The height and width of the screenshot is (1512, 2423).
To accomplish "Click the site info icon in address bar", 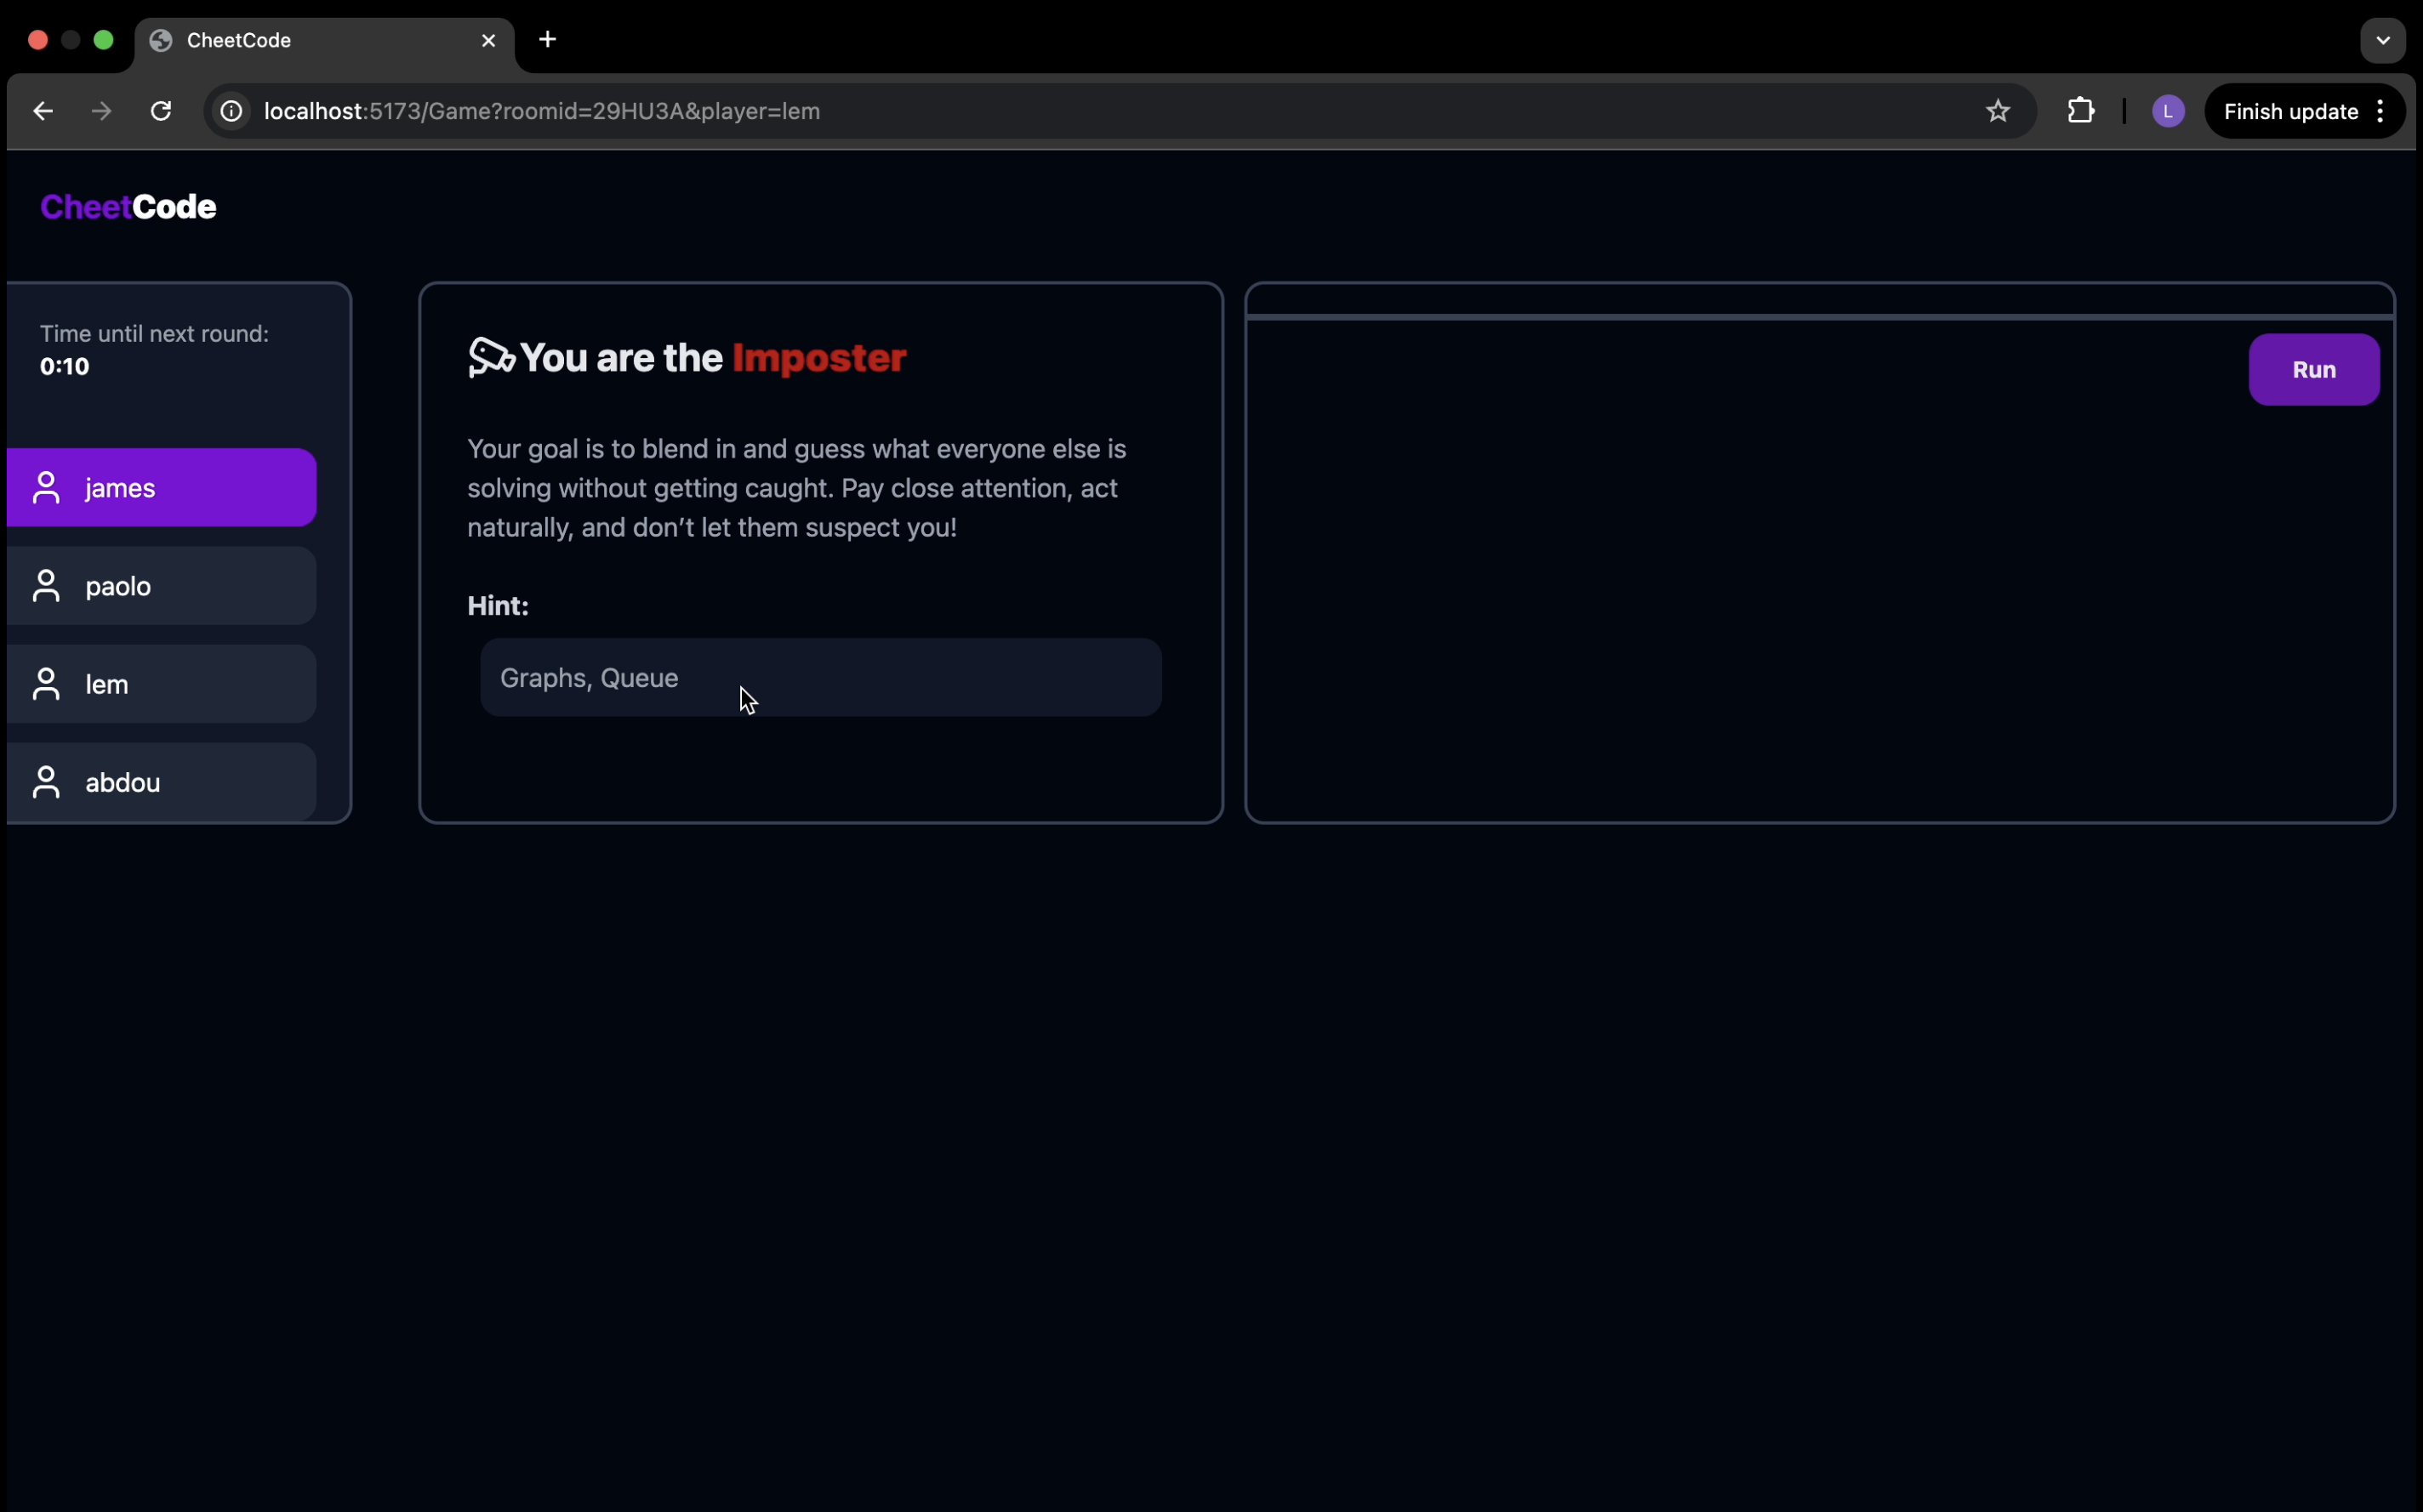I will [x=231, y=111].
